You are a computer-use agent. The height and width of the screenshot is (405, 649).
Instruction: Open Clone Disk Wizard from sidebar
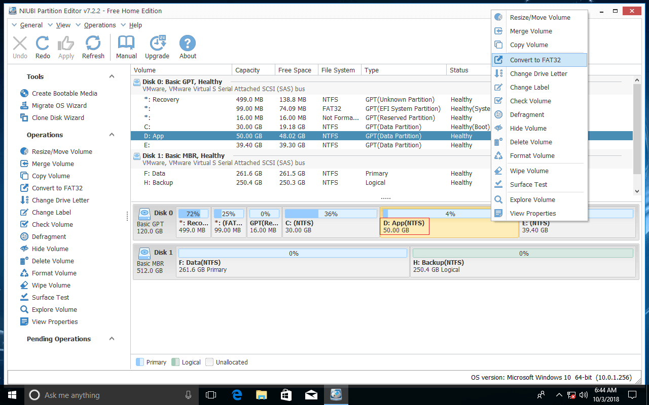pos(58,117)
